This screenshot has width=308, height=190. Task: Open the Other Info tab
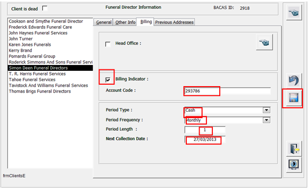125,22
